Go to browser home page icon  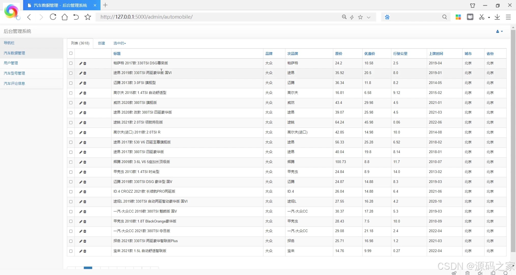tap(65, 17)
